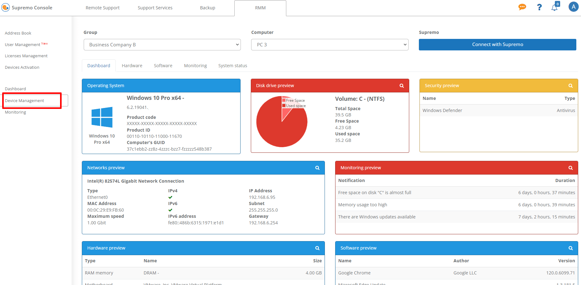Open the notifications bell icon
Viewport: 581px width, 285px height.
coord(555,7)
